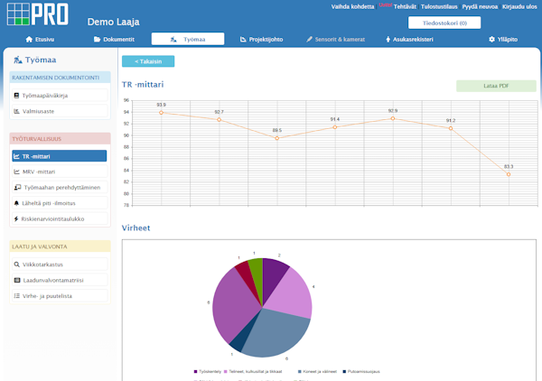Click the Läheltä piti bell icon
The height and width of the screenshot is (381, 542).
(x=17, y=203)
